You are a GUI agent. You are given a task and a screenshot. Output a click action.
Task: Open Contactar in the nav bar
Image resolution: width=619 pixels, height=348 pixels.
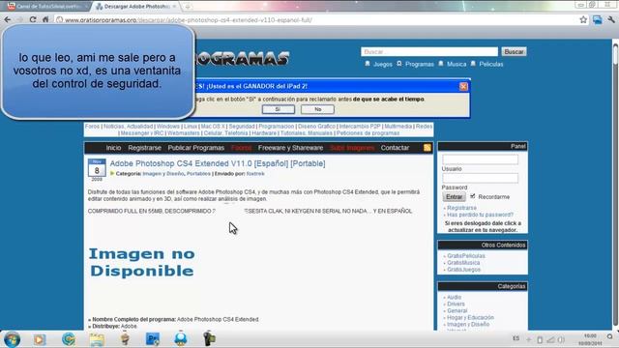[x=395, y=148]
